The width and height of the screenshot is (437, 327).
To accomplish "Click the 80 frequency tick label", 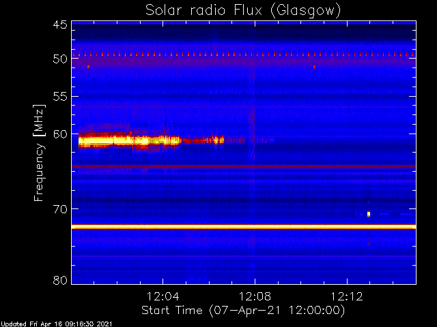I will tap(60, 280).
